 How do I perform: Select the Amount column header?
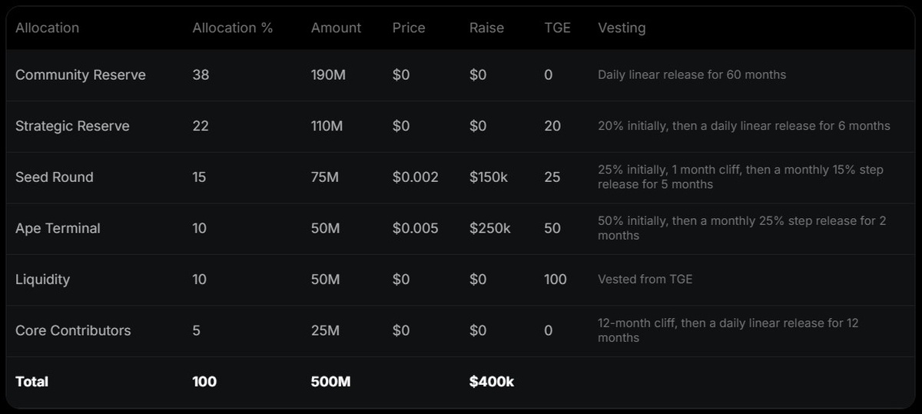pyautogui.click(x=336, y=28)
